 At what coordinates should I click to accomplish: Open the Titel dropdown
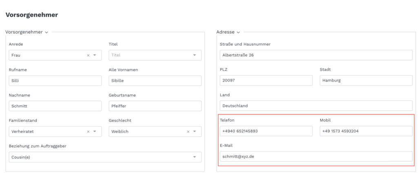pos(155,55)
